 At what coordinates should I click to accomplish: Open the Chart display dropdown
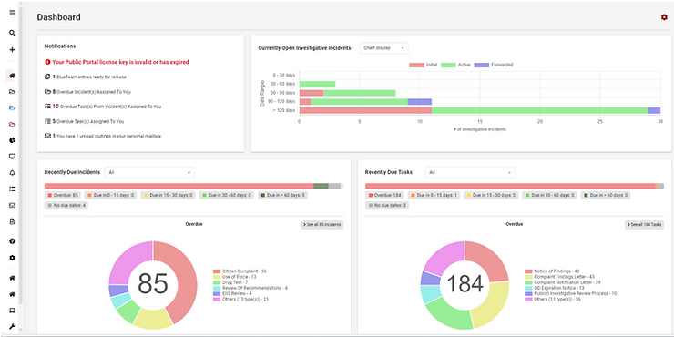383,48
